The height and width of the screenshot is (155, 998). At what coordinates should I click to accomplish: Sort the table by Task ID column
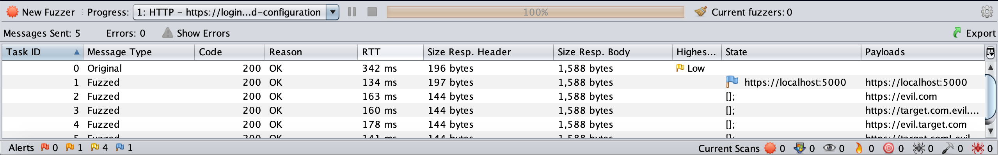pos(43,52)
